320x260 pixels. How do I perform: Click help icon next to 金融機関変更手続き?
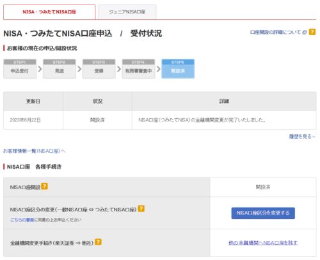click(x=98, y=242)
